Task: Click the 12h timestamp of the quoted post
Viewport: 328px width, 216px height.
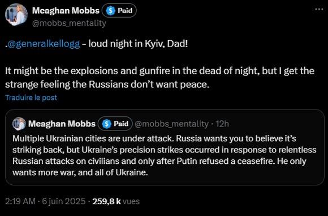Action: pyautogui.click(x=222, y=124)
